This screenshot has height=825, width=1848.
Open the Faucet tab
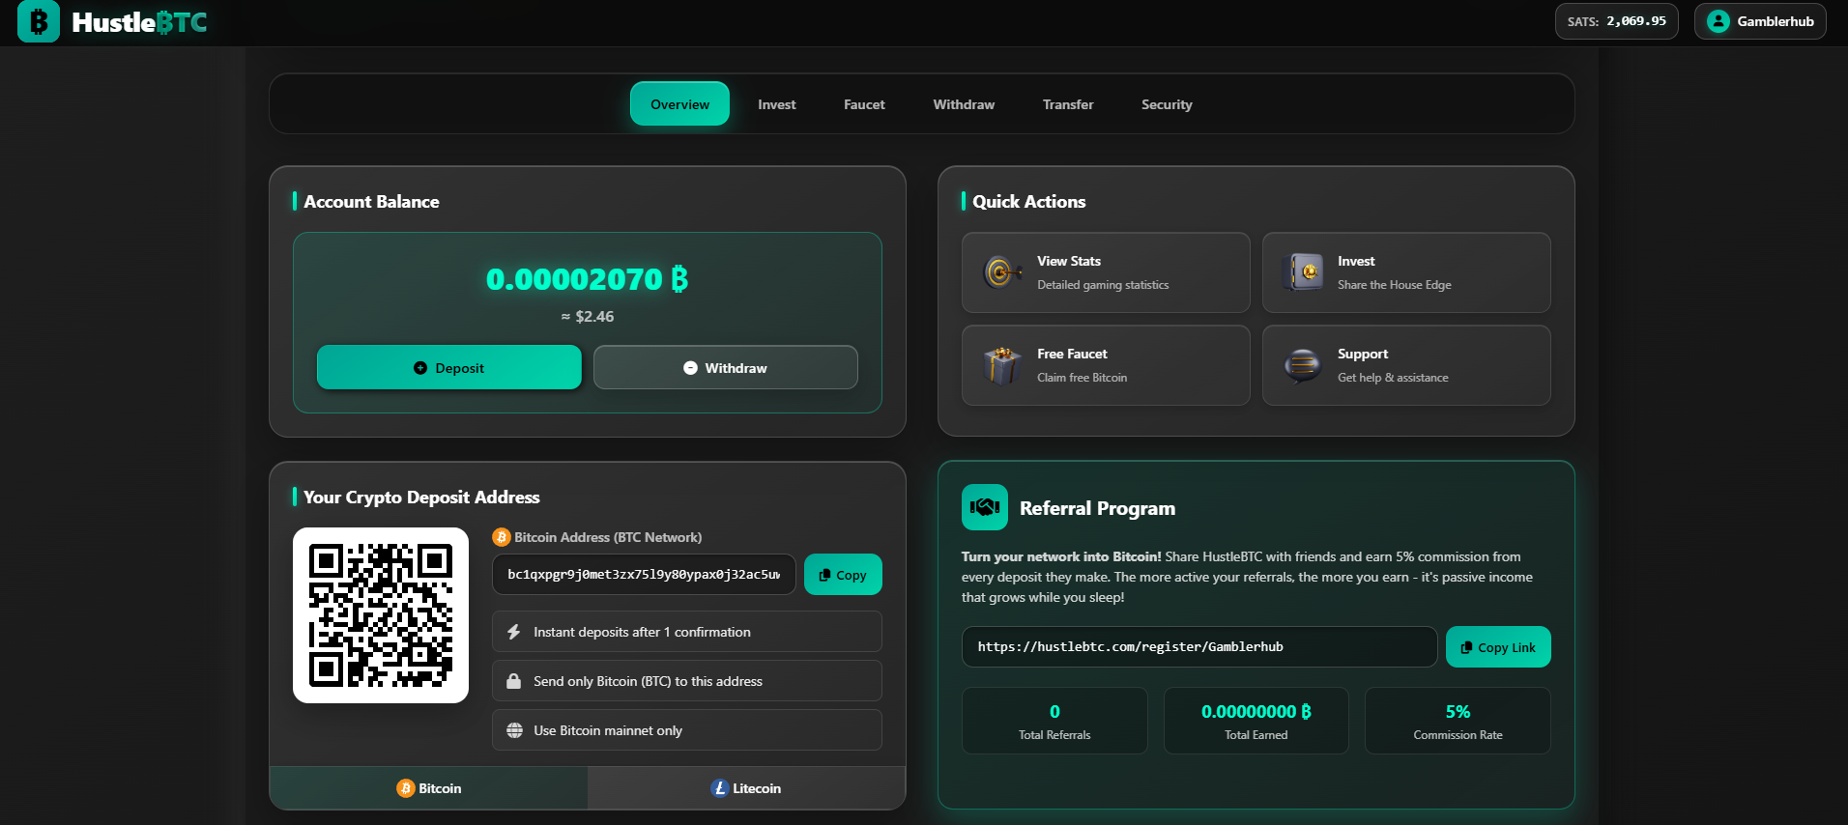coord(864,104)
